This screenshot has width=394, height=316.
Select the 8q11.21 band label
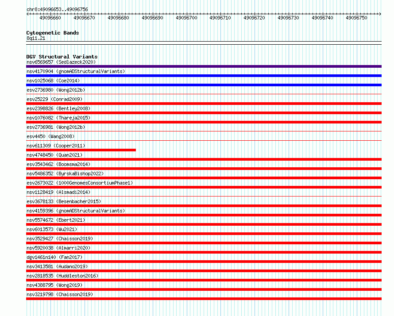pos(36,38)
